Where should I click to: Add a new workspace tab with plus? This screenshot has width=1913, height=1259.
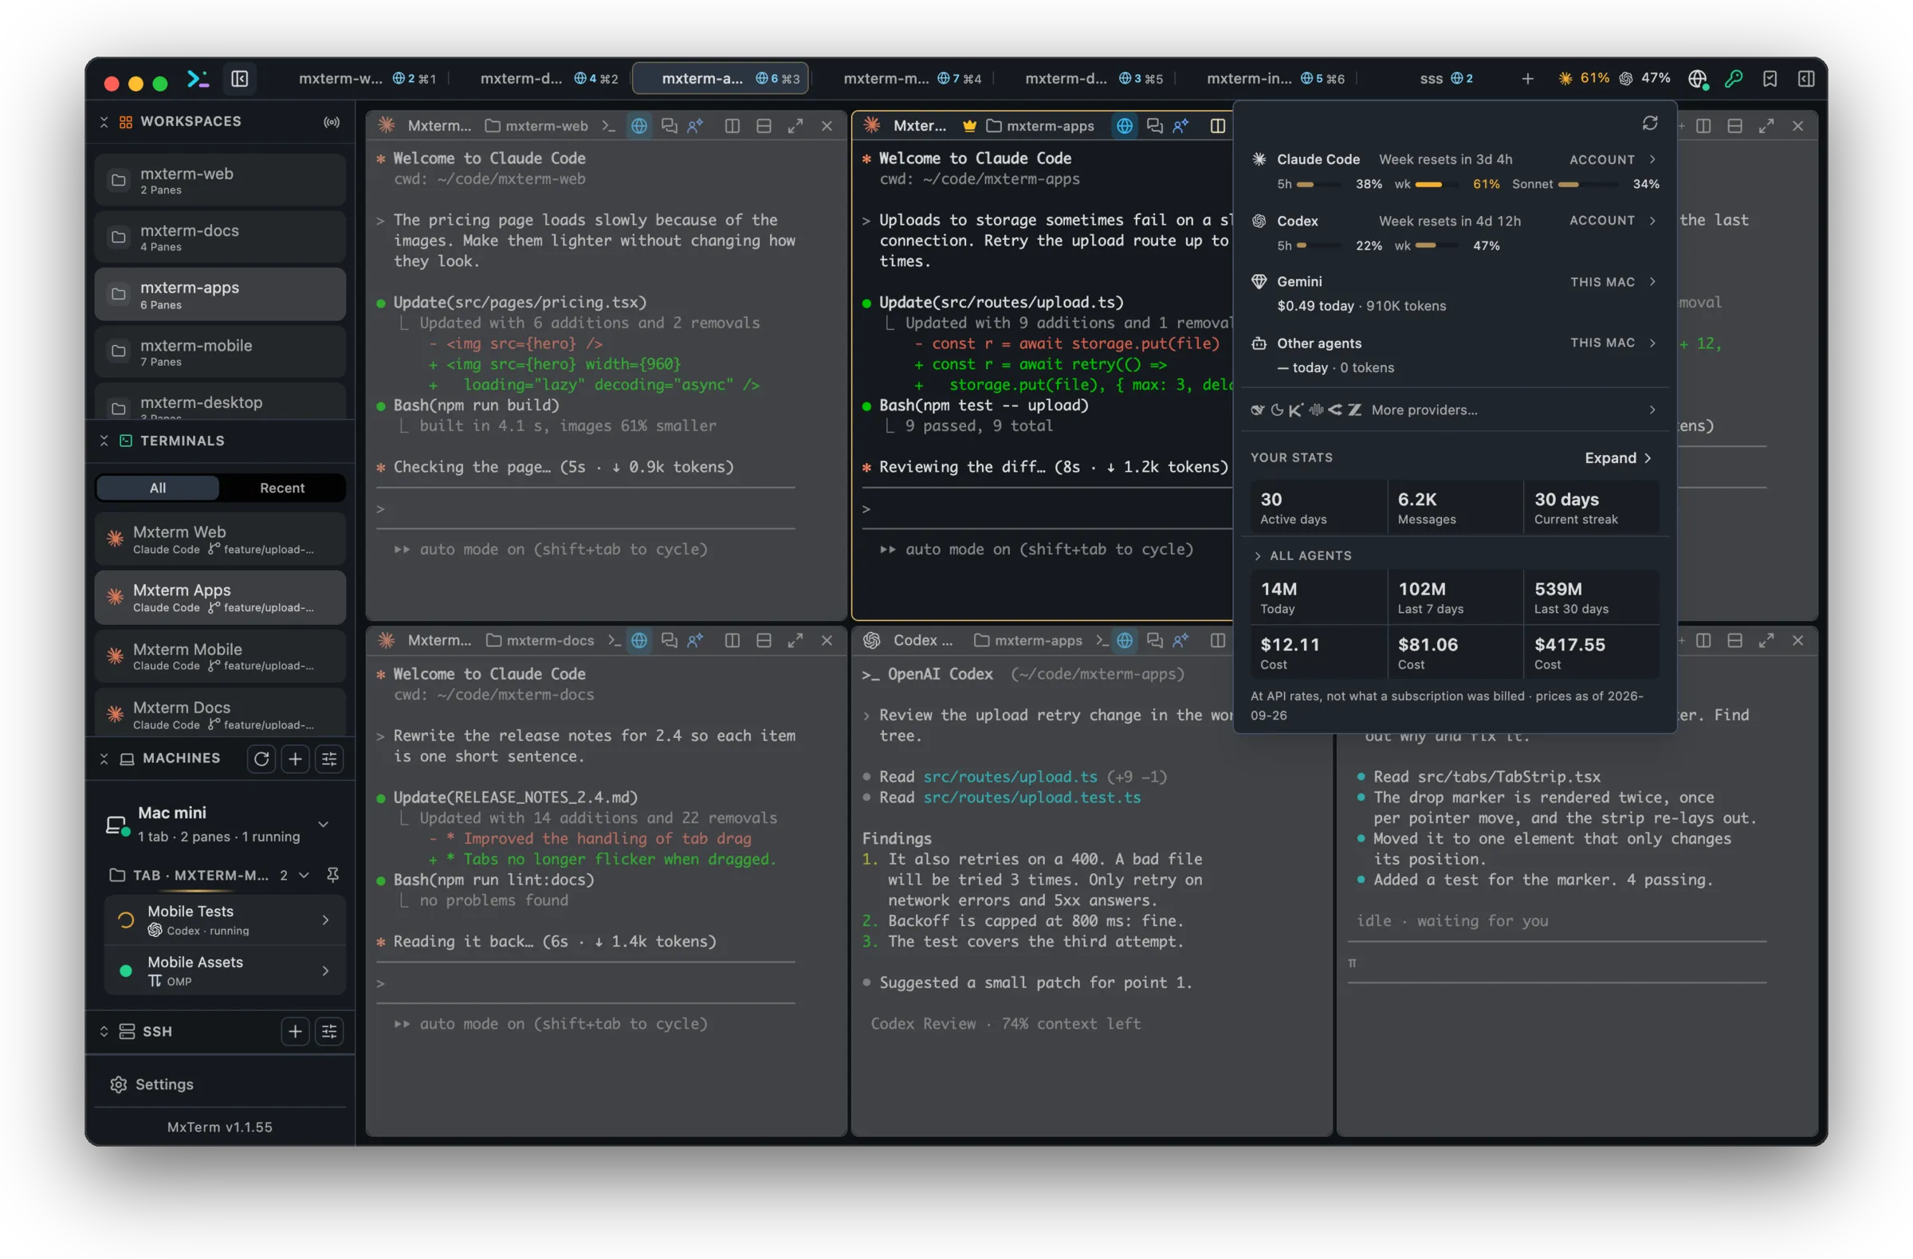[1527, 78]
